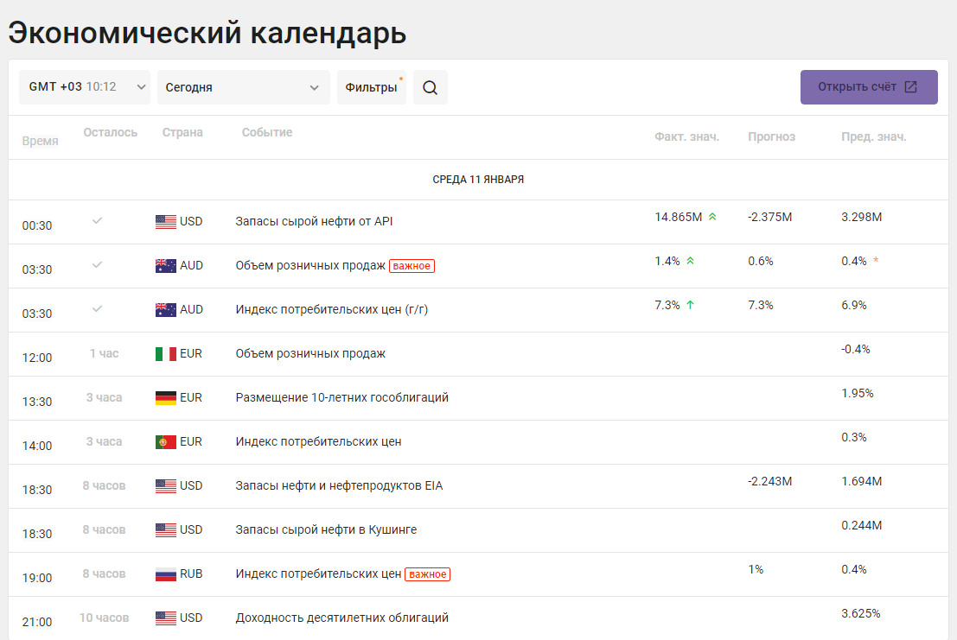Click the previous value 3.298M

pyautogui.click(x=861, y=217)
